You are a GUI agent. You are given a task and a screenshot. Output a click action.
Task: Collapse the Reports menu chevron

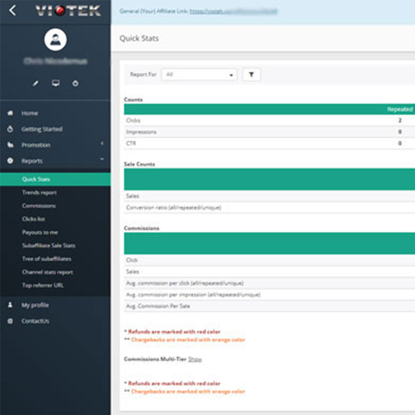tap(102, 160)
